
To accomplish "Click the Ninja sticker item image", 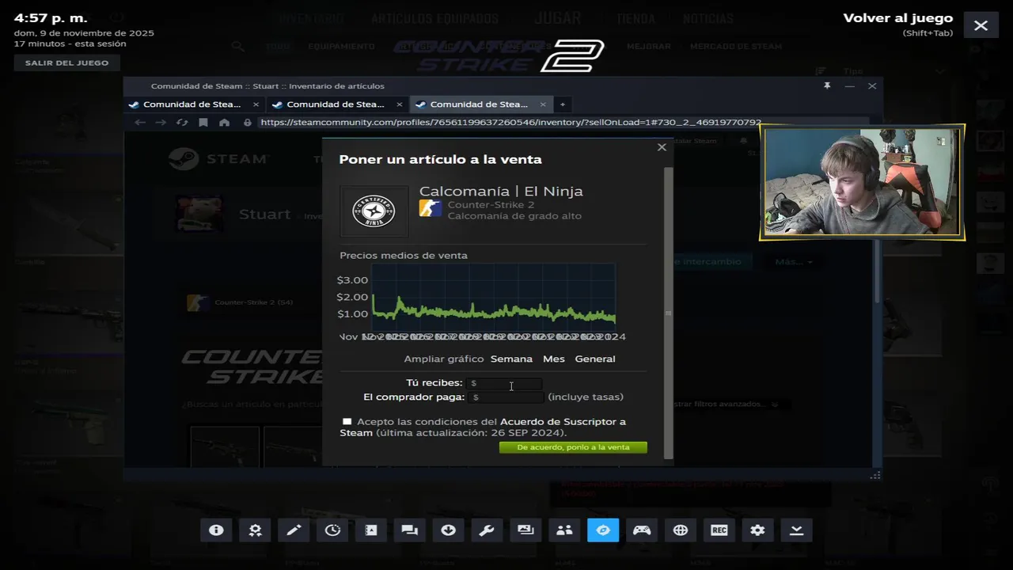I will [x=374, y=211].
